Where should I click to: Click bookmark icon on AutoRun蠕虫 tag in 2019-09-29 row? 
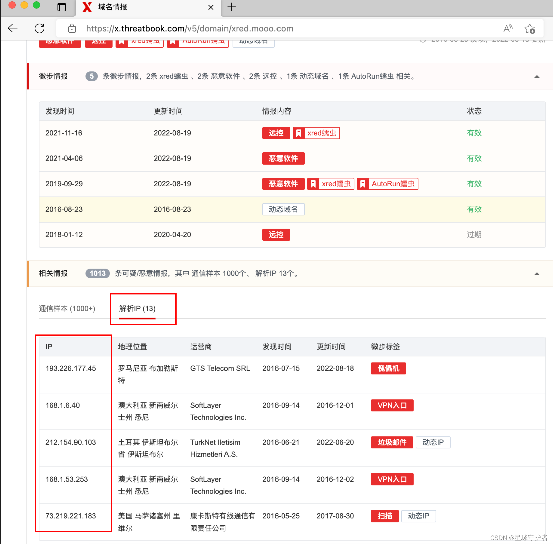[363, 184]
